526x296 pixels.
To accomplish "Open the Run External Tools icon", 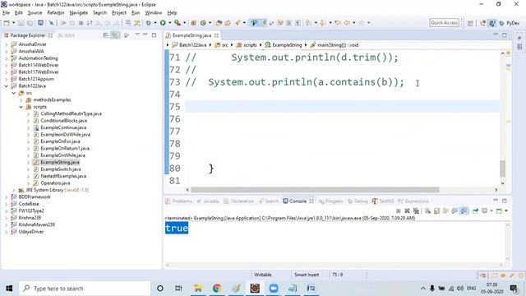I will click(178, 23).
